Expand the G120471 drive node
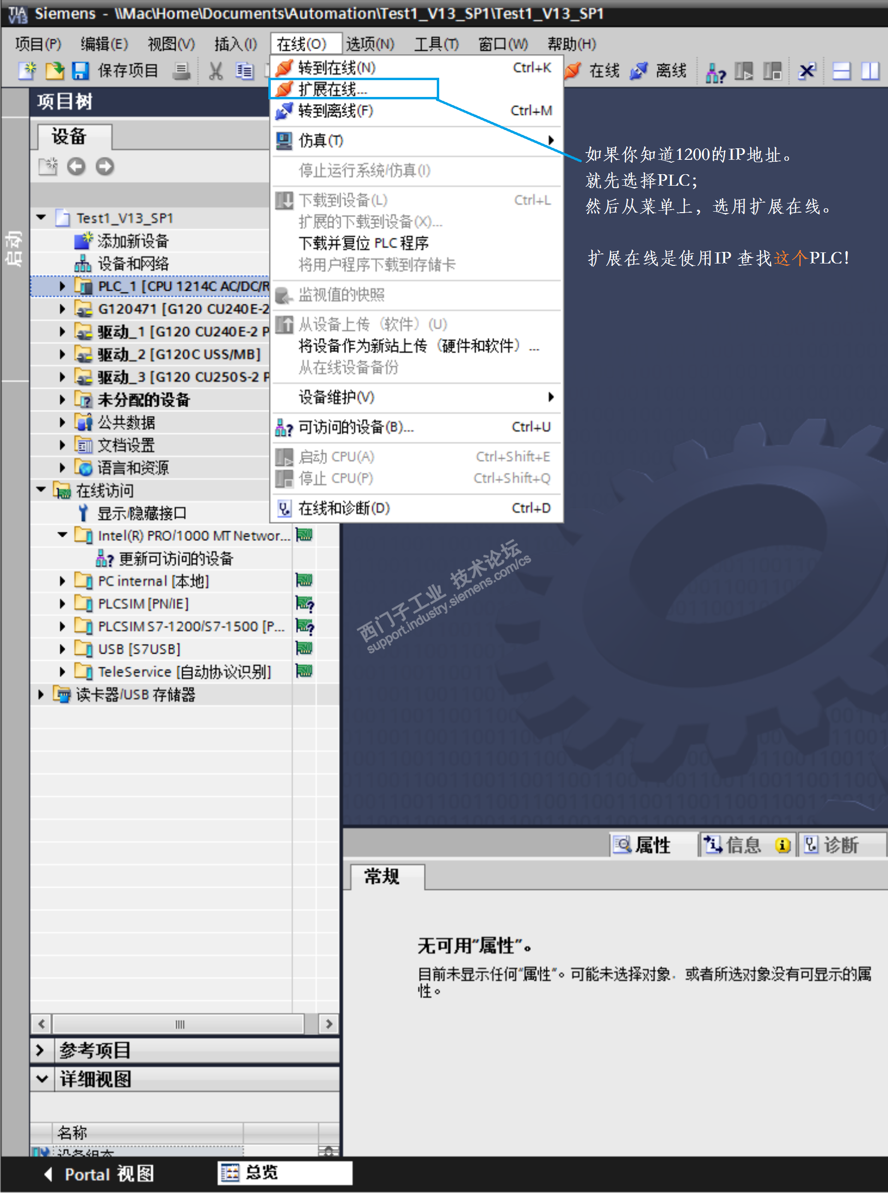 click(x=62, y=309)
